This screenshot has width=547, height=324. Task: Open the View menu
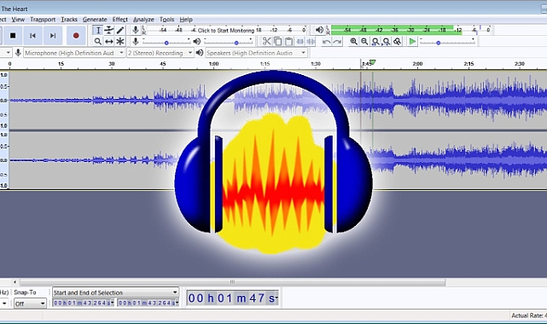coord(18,20)
